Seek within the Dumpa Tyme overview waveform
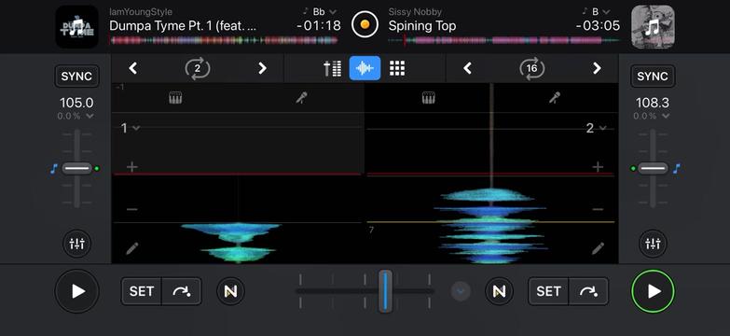This screenshot has width=730, height=336. click(224, 40)
